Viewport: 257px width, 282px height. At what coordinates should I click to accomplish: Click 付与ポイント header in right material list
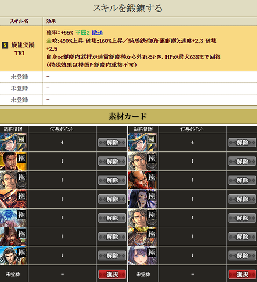(x=192, y=129)
